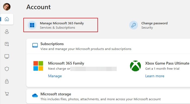The width and height of the screenshot is (190, 104).
Task: Open Manage Microsoft 365 Family shortcut
Action: [61, 25]
